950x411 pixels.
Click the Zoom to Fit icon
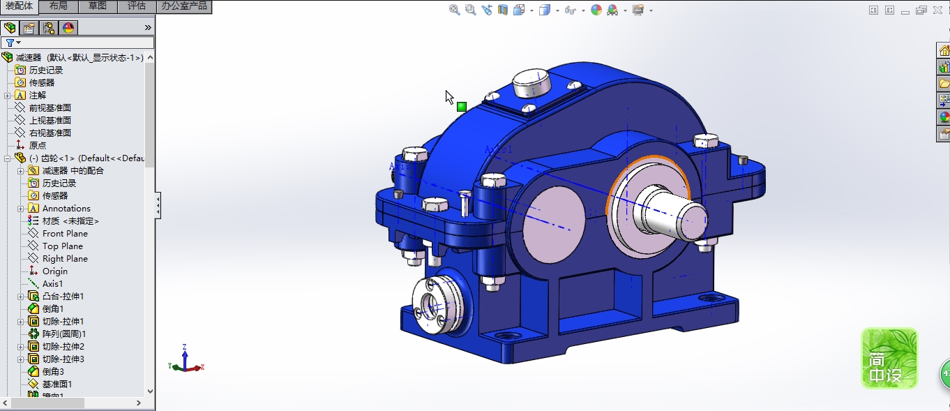454,10
